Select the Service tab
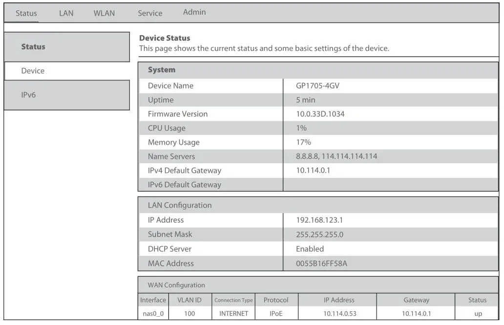This screenshot has width=504, height=325. (x=149, y=13)
